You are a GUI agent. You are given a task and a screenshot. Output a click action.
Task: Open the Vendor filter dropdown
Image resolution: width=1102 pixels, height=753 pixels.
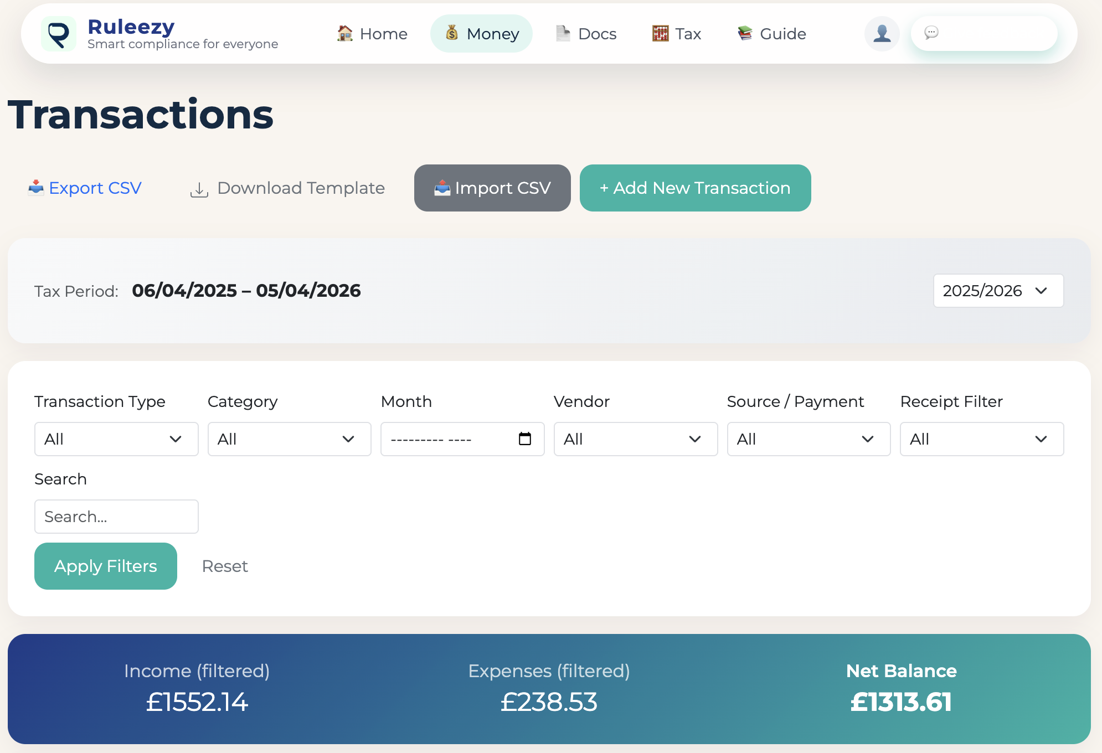pos(635,439)
